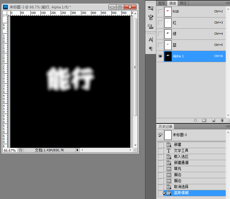230x199 pixels.
Task: Click the Photoshop Ps document icon
Action: 5,7
